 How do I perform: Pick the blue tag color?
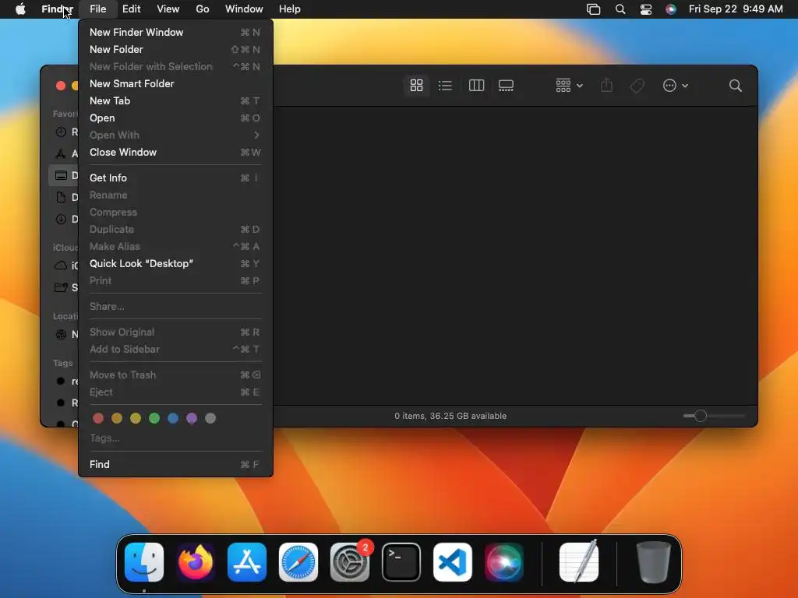click(x=173, y=418)
